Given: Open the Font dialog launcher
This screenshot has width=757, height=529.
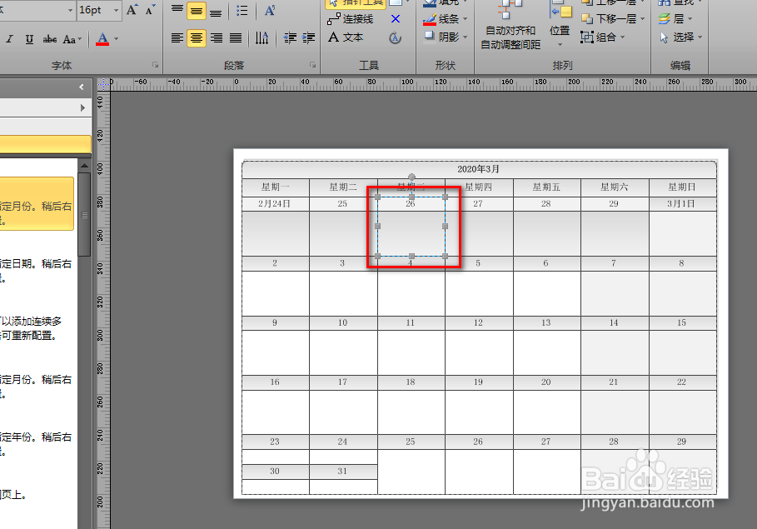Looking at the screenshot, I should click(155, 65).
